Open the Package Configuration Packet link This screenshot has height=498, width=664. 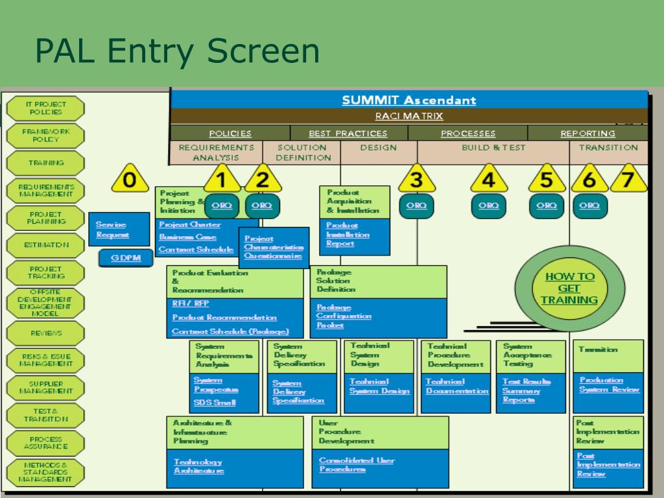344,316
